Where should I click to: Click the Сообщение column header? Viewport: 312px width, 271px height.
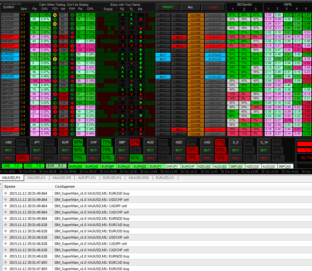point(182,186)
